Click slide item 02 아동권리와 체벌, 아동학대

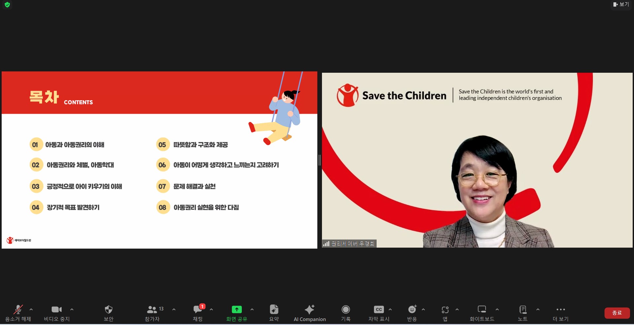pyautogui.click(x=72, y=165)
